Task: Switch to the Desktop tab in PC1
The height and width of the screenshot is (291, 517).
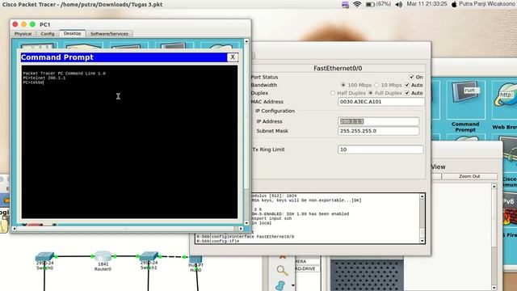Action: click(x=72, y=33)
